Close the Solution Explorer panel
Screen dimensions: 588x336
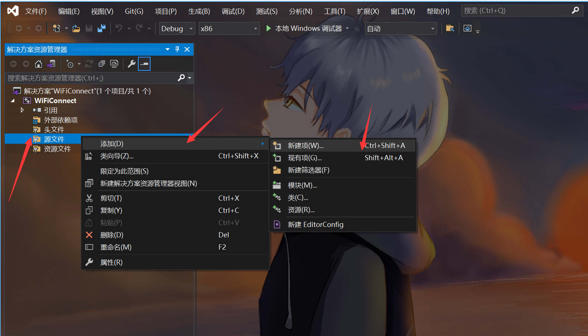point(187,49)
